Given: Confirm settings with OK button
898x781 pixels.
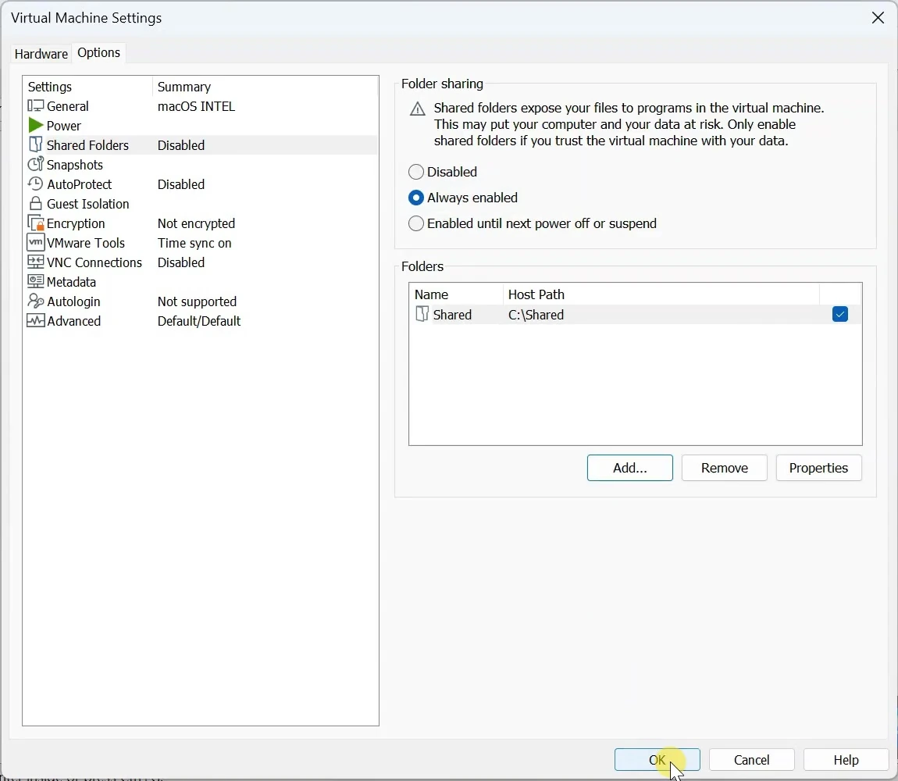Looking at the screenshot, I should coord(657,760).
